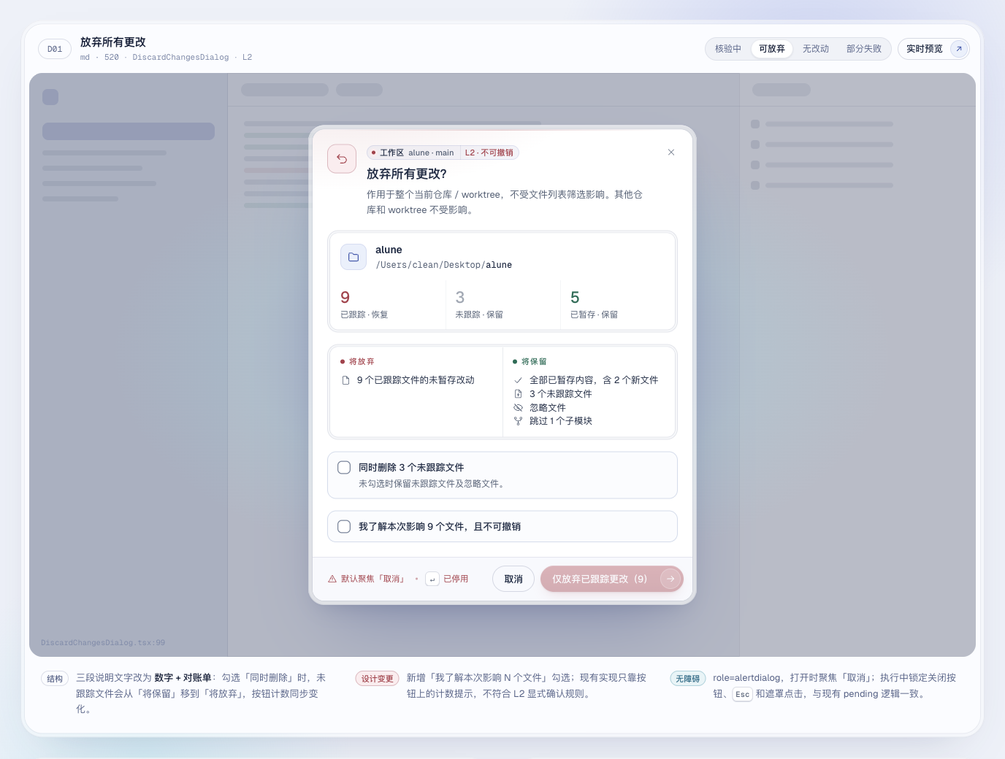Switch to the 核验中 tab
The height and width of the screenshot is (759, 1005).
click(x=728, y=49)
